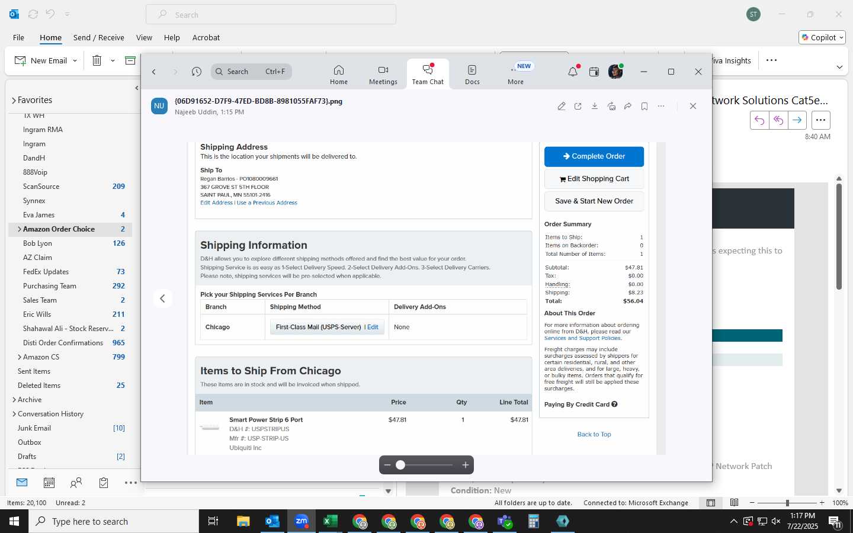The width and height of the screenshot is (853, 533).
Task: Open Zoom Docs tab
Action: [472, 75]
